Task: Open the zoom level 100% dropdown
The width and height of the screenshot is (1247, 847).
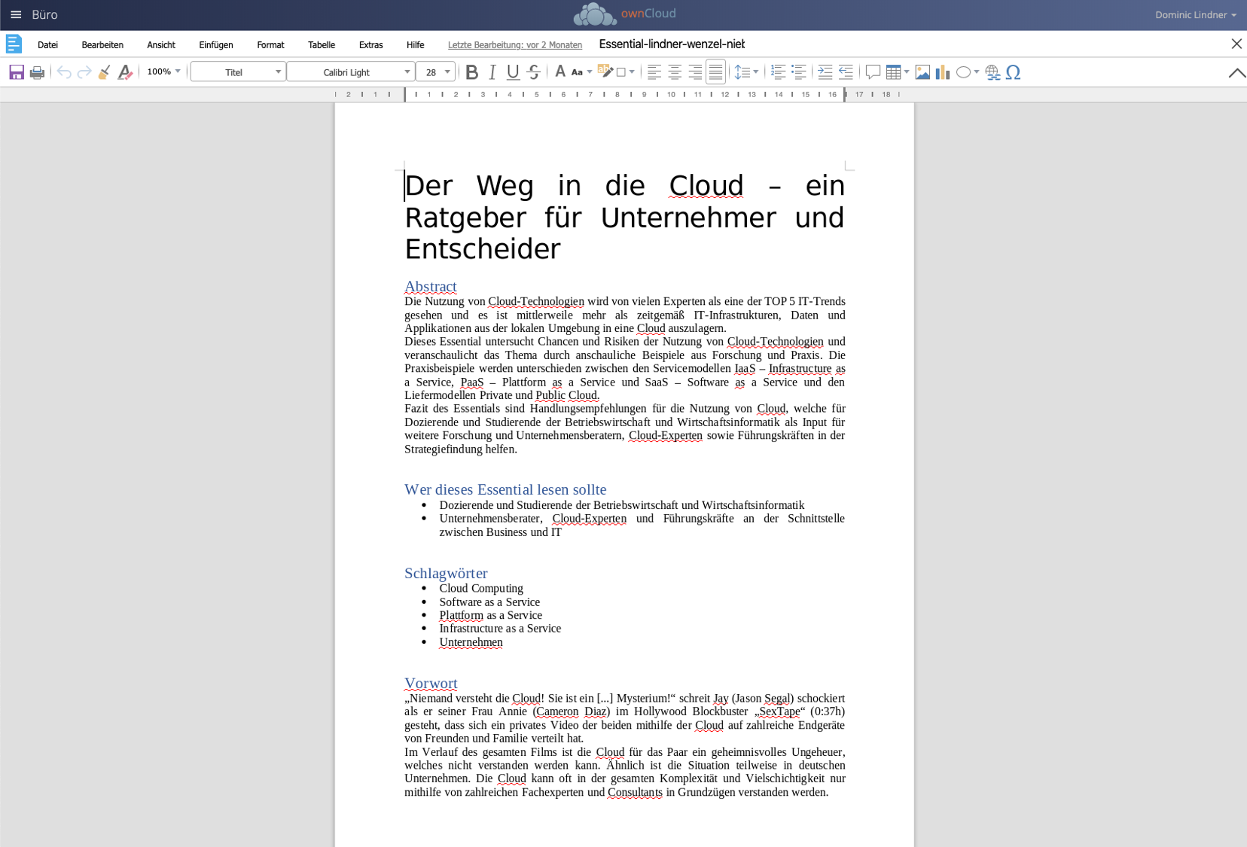Action: [164, 72]
